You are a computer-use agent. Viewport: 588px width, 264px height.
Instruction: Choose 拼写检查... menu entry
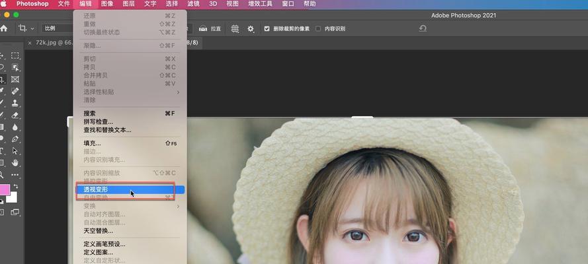130,122
